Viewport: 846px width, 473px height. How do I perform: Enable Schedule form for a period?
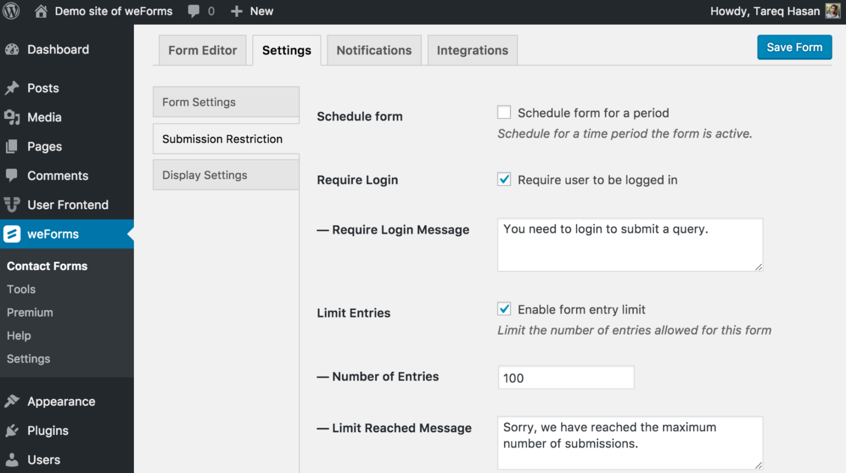[x=504, y=112]
